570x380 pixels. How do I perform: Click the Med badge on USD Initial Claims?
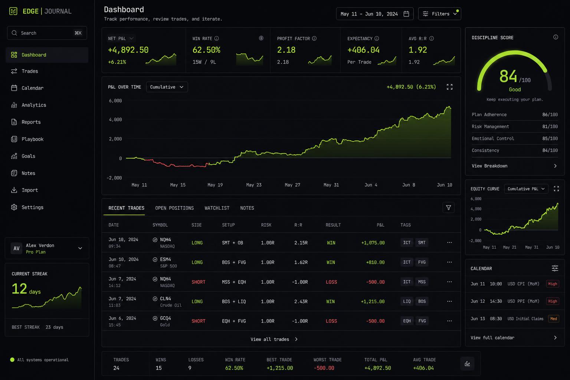click(x=553, y=319)
